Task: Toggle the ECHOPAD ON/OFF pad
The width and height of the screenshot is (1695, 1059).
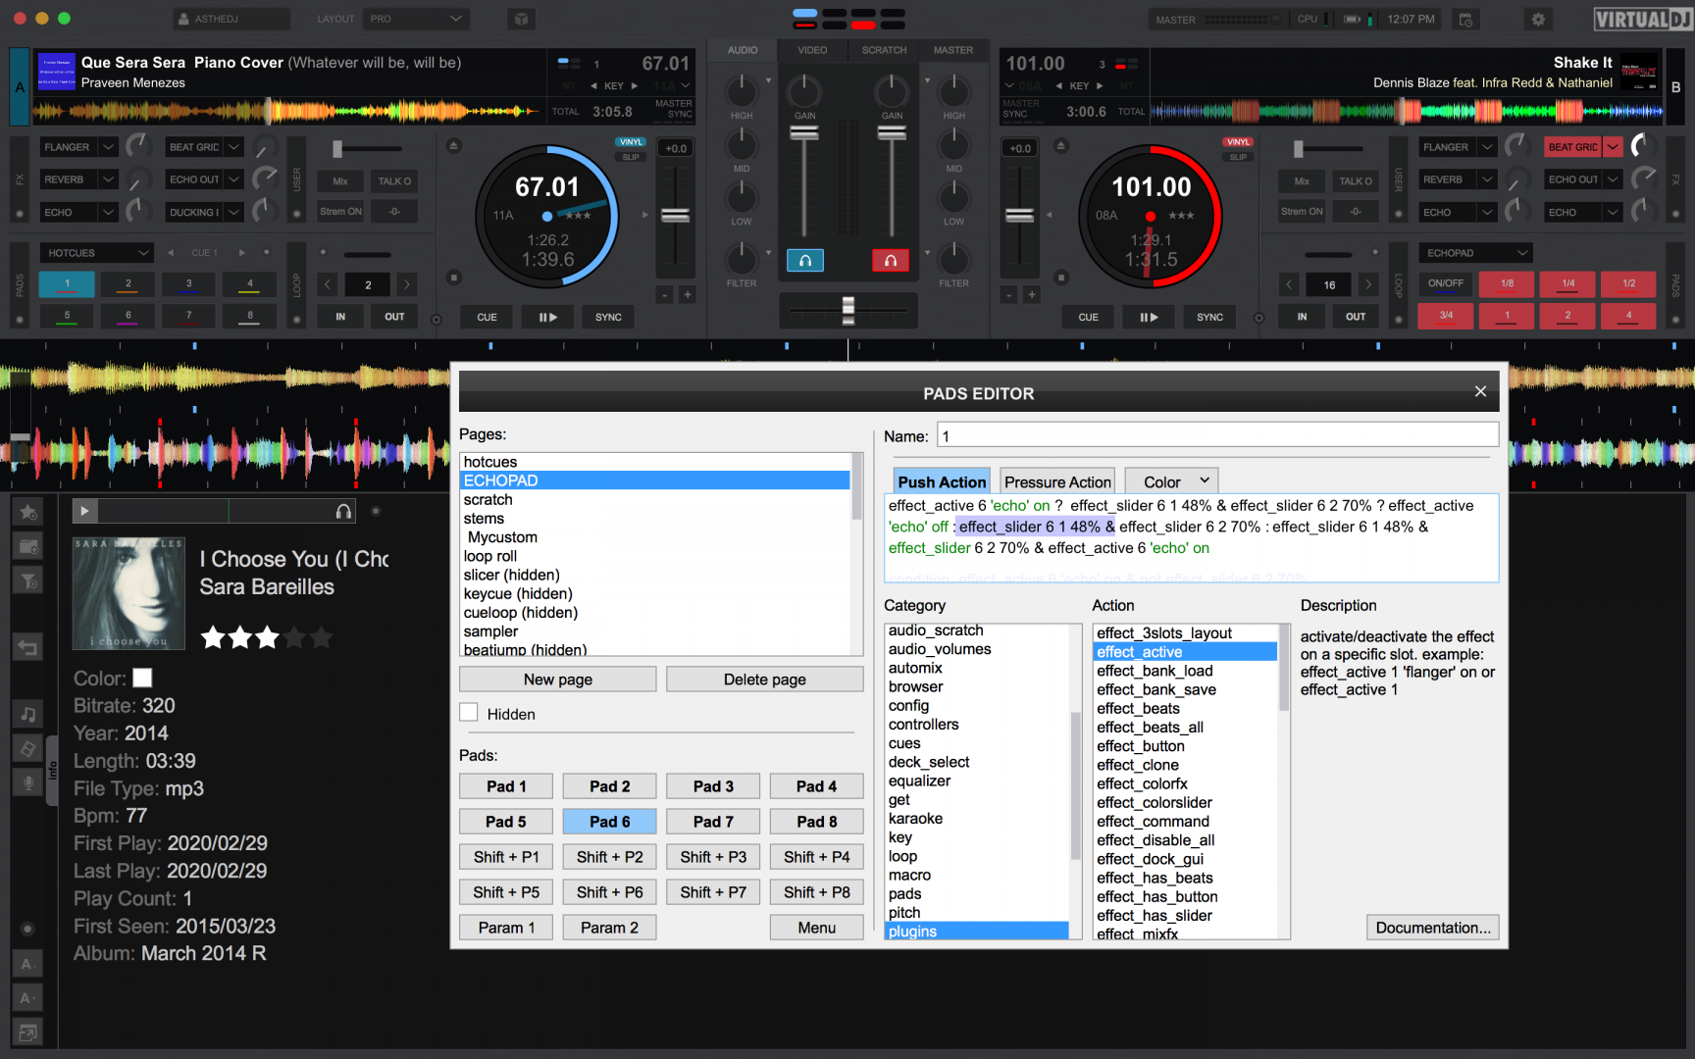Action: coord(1446,283)
